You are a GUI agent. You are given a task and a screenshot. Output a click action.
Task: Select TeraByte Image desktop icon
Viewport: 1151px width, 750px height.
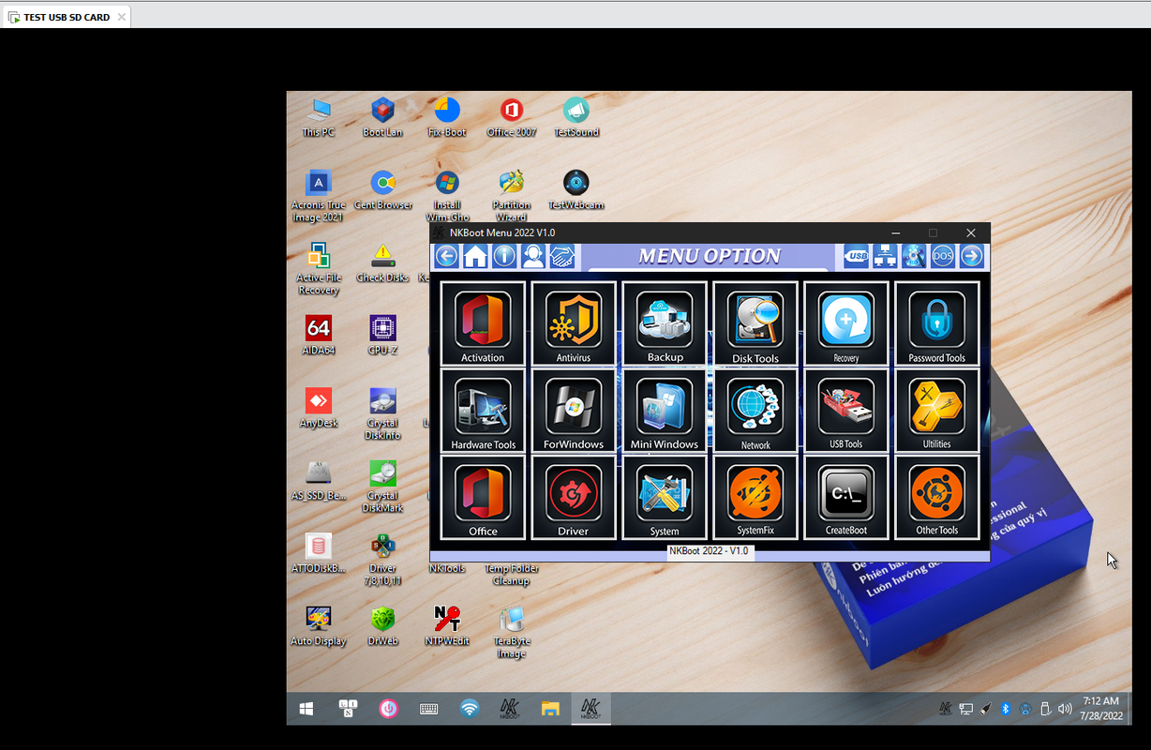pos(512,632)
